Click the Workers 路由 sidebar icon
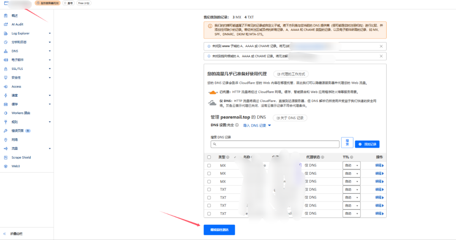Image resolution: width=456 pixels, height=240 pixels. pyautogui.click(x=5, y=113)
